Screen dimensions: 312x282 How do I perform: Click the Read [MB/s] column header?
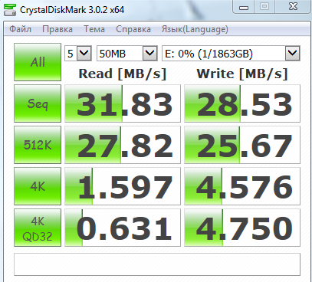123,74
